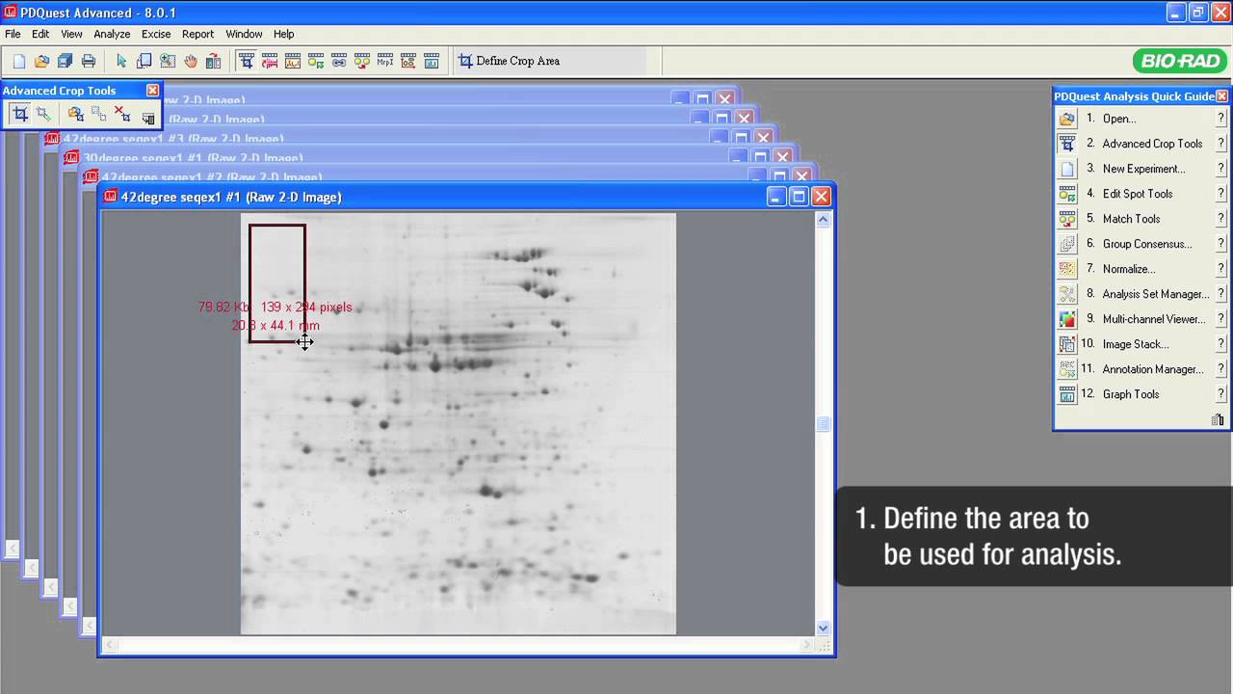
Task: Show help for Normalize step
Action: pyautogui.click(x=1220, y=269)
